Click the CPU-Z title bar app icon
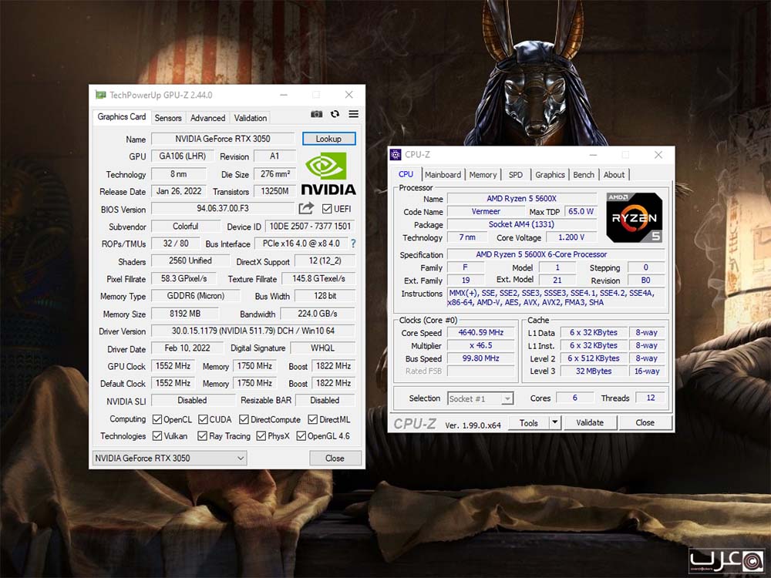 pos(396,155)
